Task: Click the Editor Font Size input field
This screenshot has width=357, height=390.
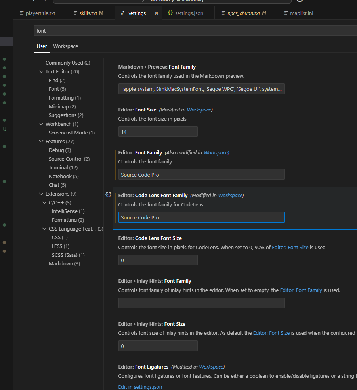Action: pyautogui.click(x=158, y=132)
